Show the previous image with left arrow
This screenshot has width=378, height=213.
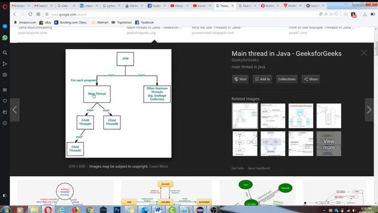tap(15, 109)
